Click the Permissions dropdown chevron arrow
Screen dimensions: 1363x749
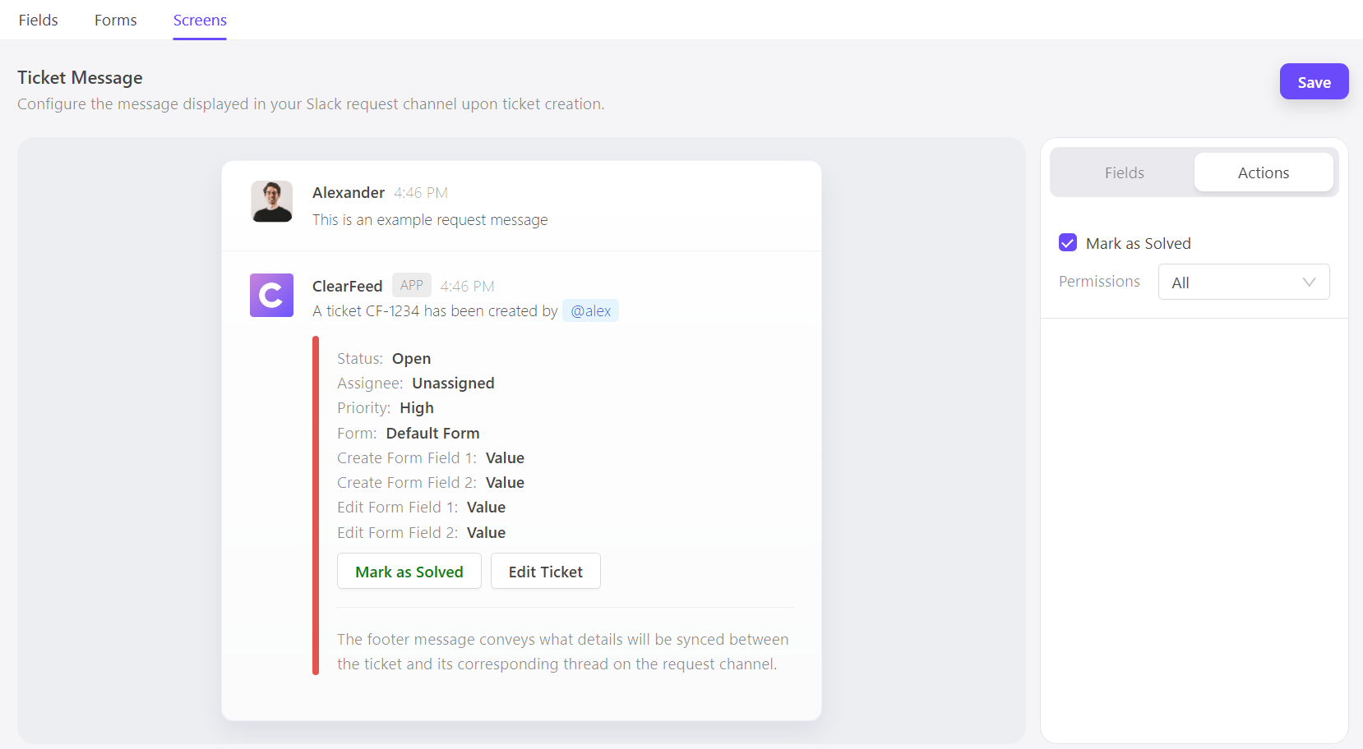tap(1309, 283)
